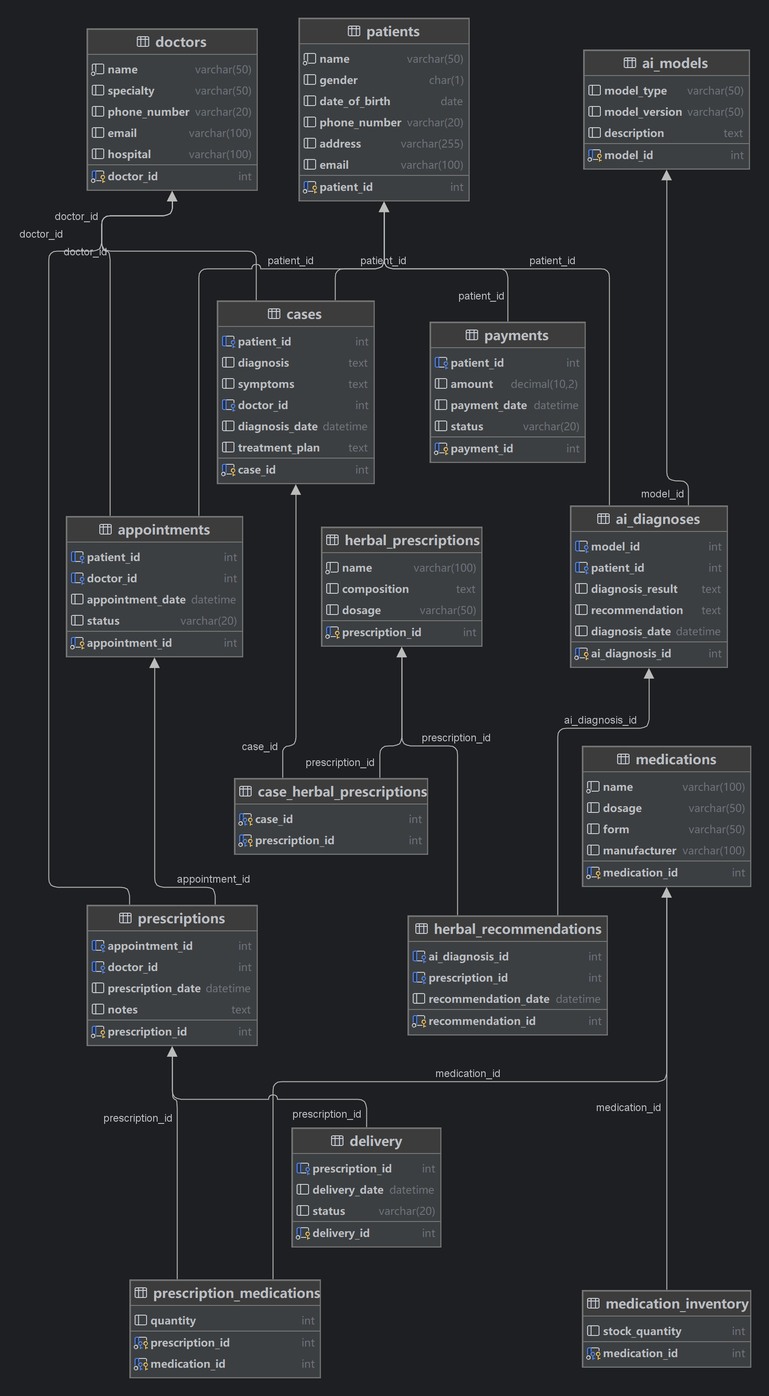Click the table icon beside doctors title

click(143, 42)
